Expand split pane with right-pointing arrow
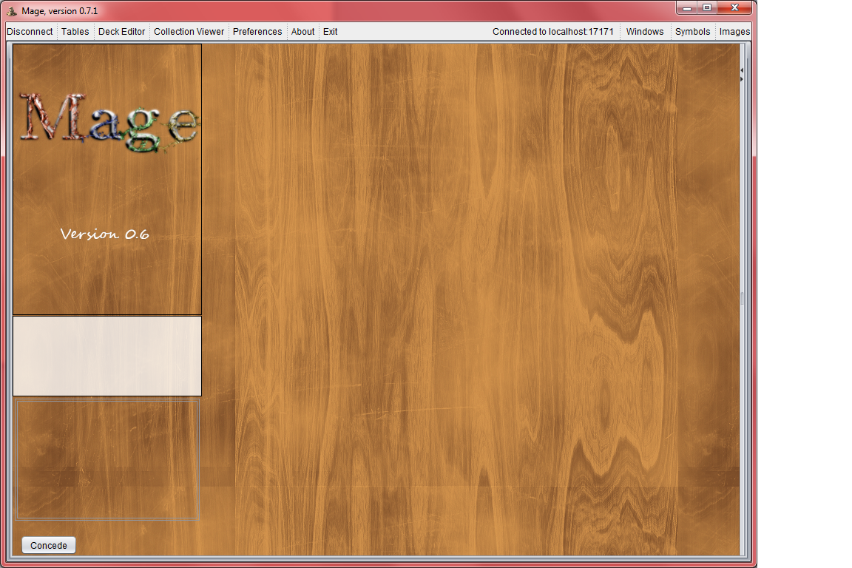The image size is (852, 568). pyautogui.click(x=742, y=78)
